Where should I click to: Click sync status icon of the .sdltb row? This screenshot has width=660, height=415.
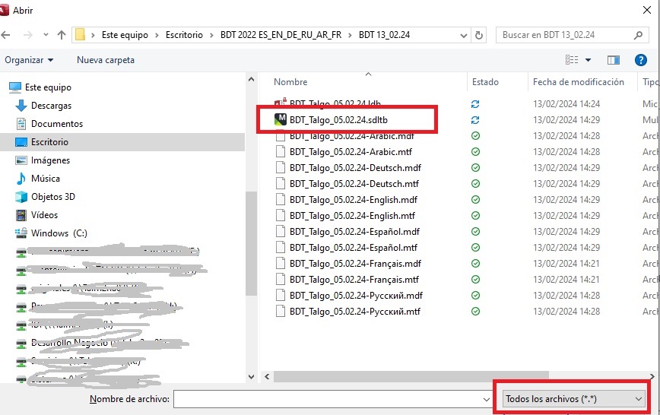click(475, 120)
